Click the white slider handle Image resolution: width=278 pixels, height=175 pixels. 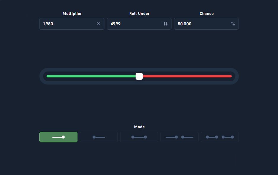click(x=139, y=76)
